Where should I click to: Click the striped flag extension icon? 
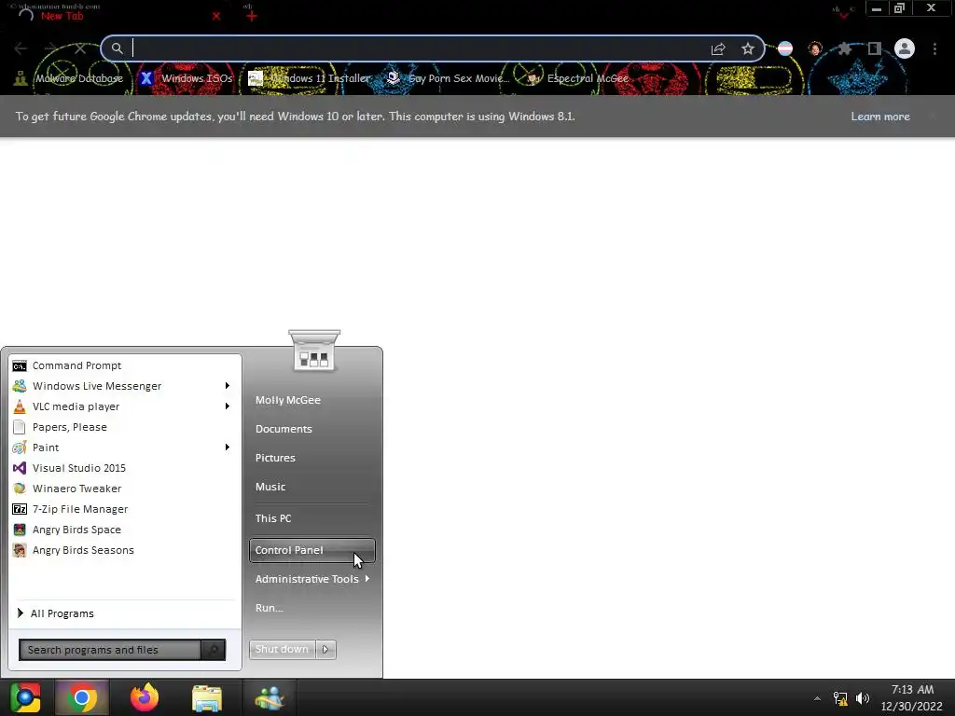point(785,48)
